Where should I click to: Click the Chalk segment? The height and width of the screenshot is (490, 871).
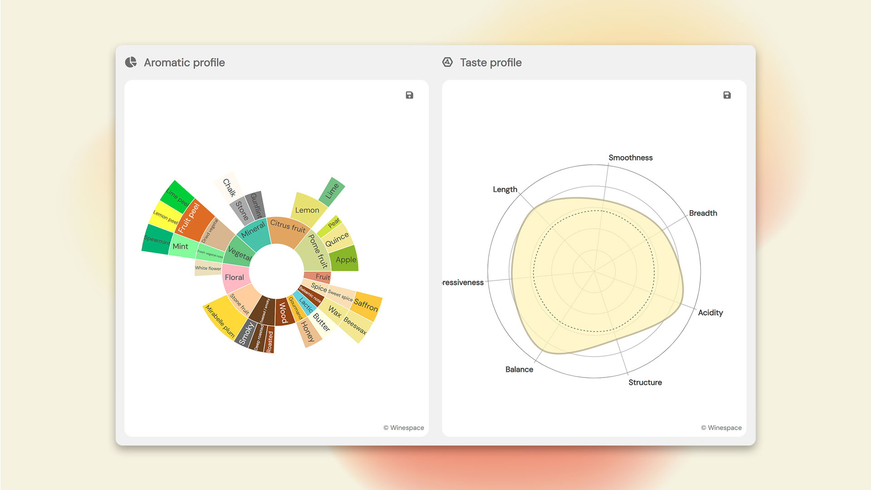[229, 187]
